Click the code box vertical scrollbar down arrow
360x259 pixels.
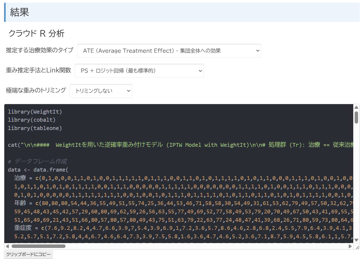click(356, 240)
